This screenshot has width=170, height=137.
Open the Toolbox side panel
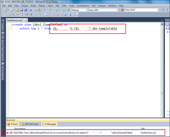pos(2,26)
